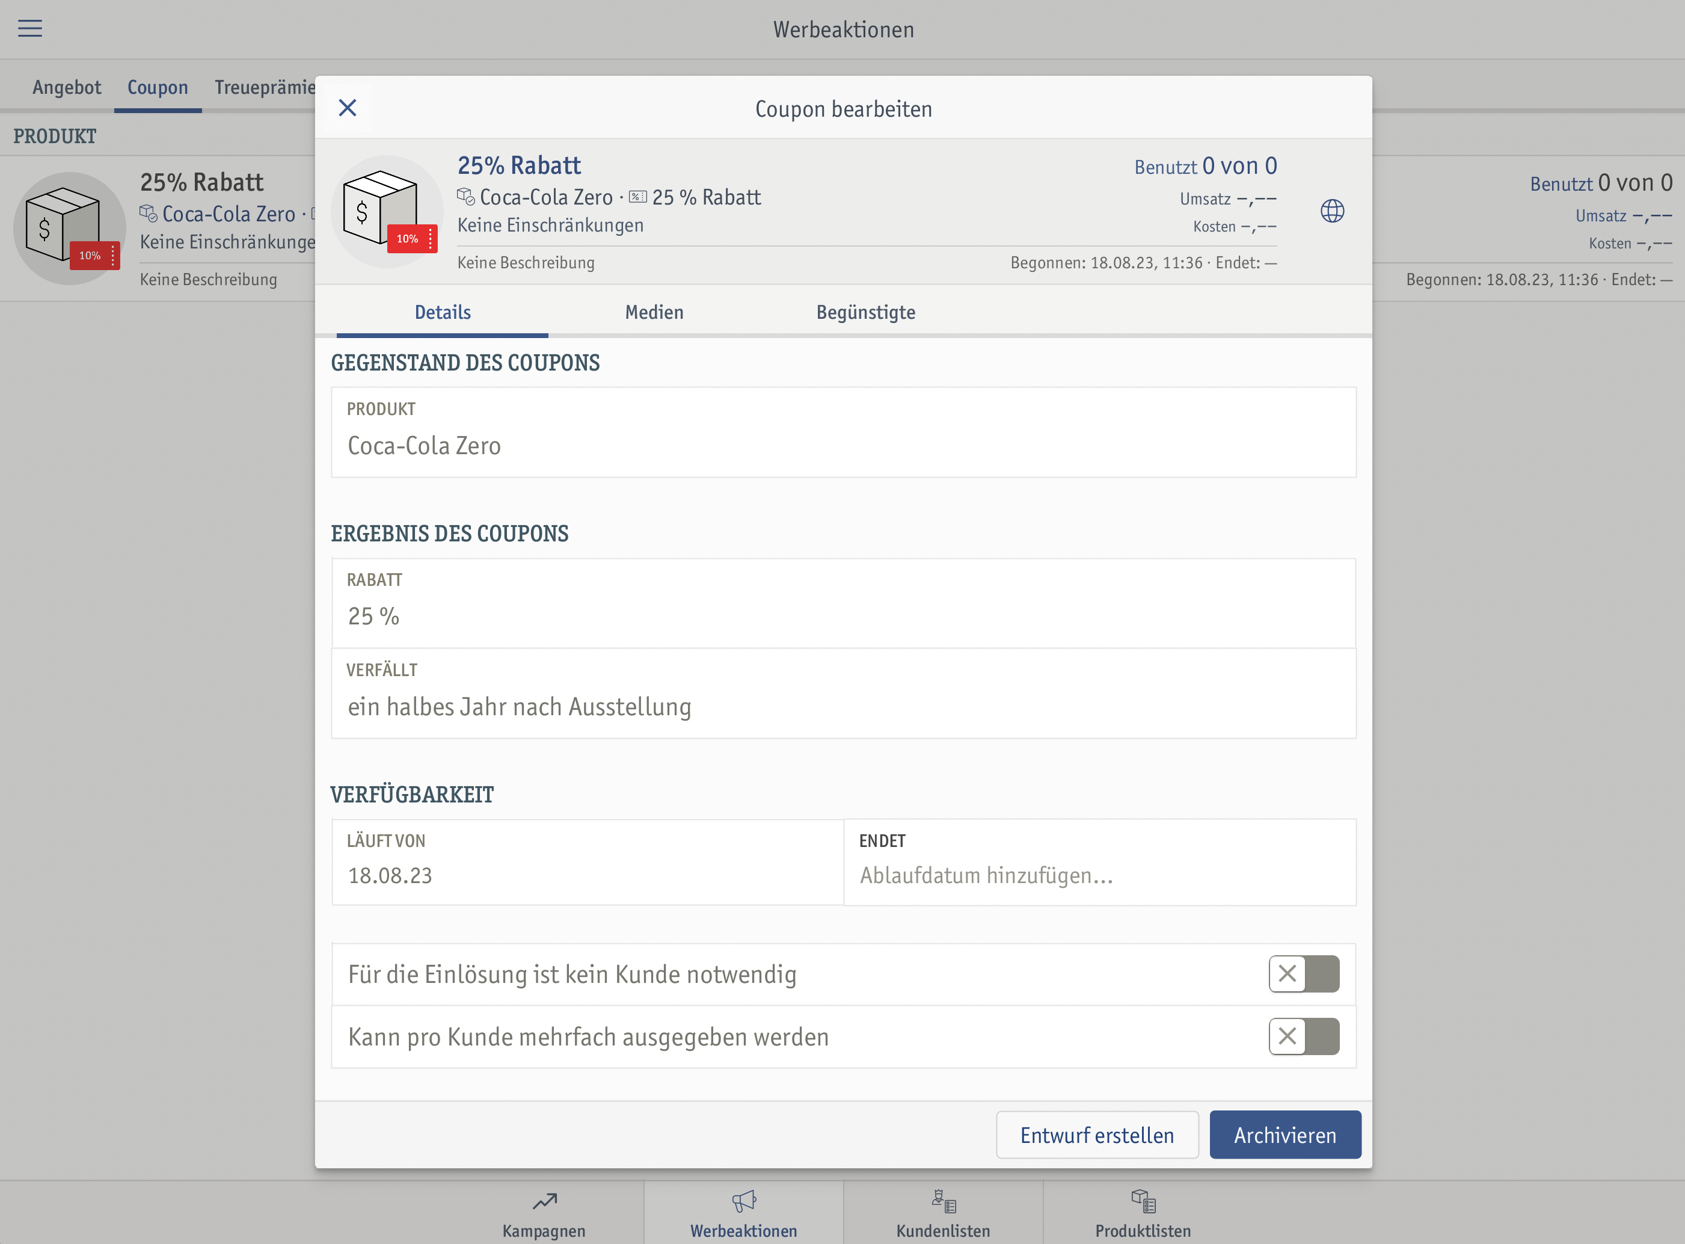This screenshot has width=1685, height=1244.
Task: Open the hamburger menu
Action: (x=30, y=29)
